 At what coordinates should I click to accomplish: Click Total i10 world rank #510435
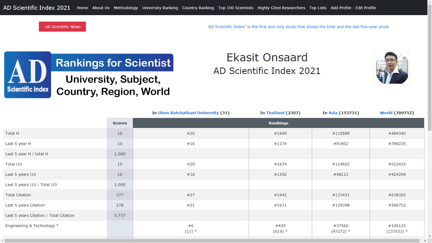tap(397, 164)
